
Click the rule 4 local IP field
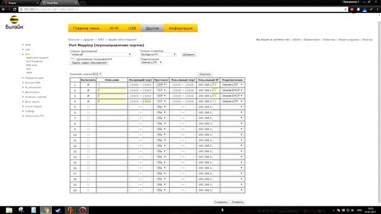[x=214, y=102]
